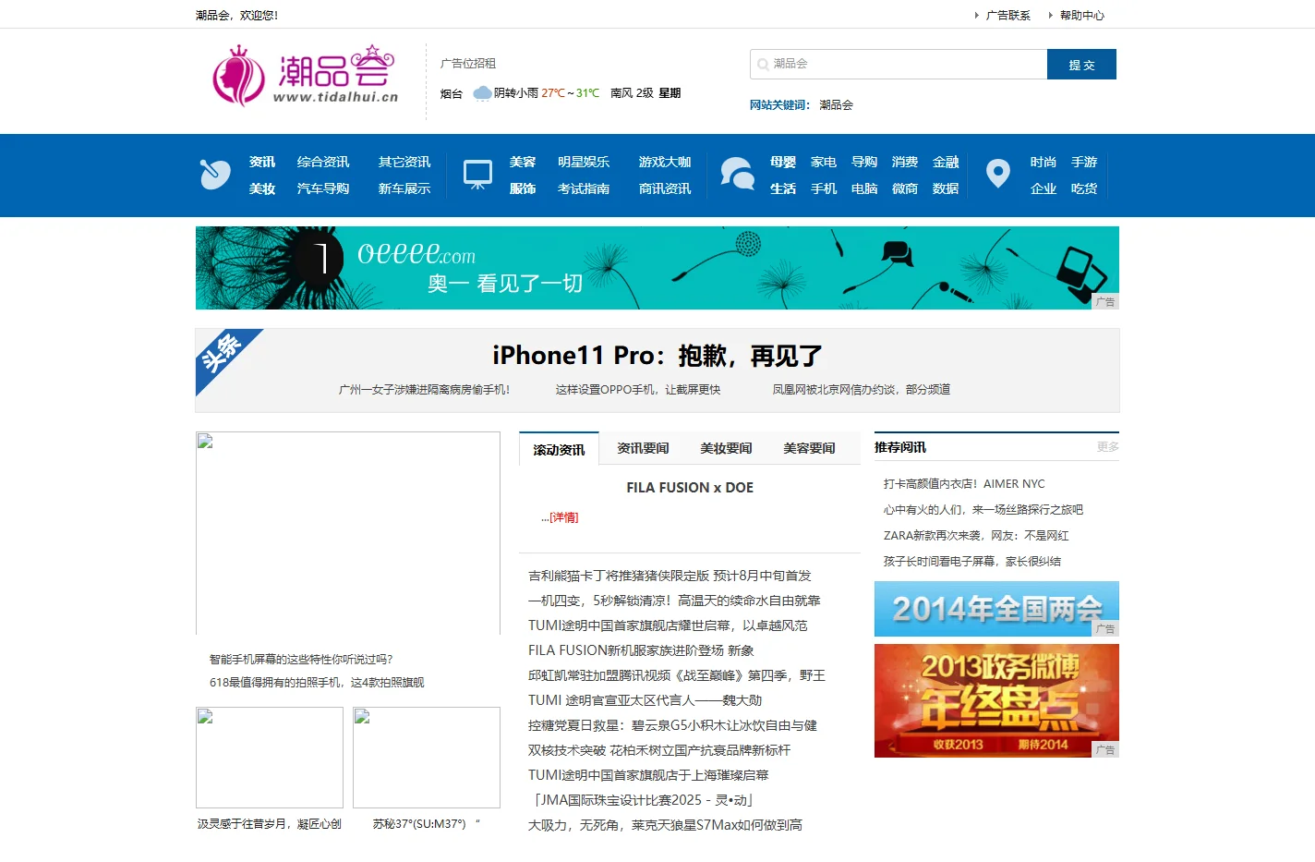Open 这样设置OPPO手机 article link
The image size is (1315, 862).
click(x=638, y=390)
